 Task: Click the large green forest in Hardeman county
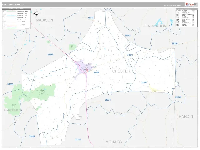point(12,101)
